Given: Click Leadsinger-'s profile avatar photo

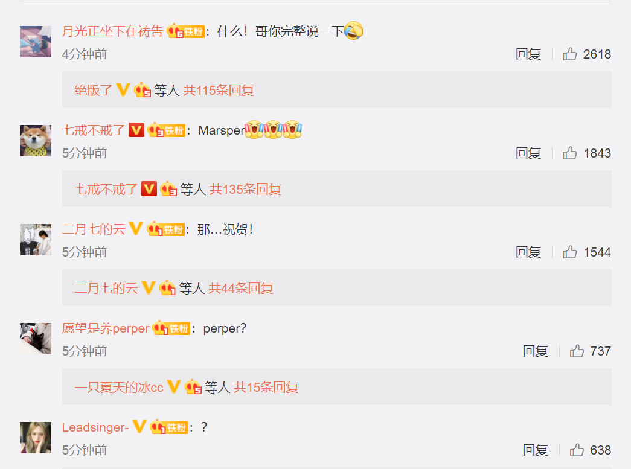Looking at the screenshot, I should click(x=36, y=437).
